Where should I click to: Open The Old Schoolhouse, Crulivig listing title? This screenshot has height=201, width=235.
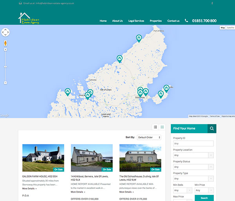[139, 178]
